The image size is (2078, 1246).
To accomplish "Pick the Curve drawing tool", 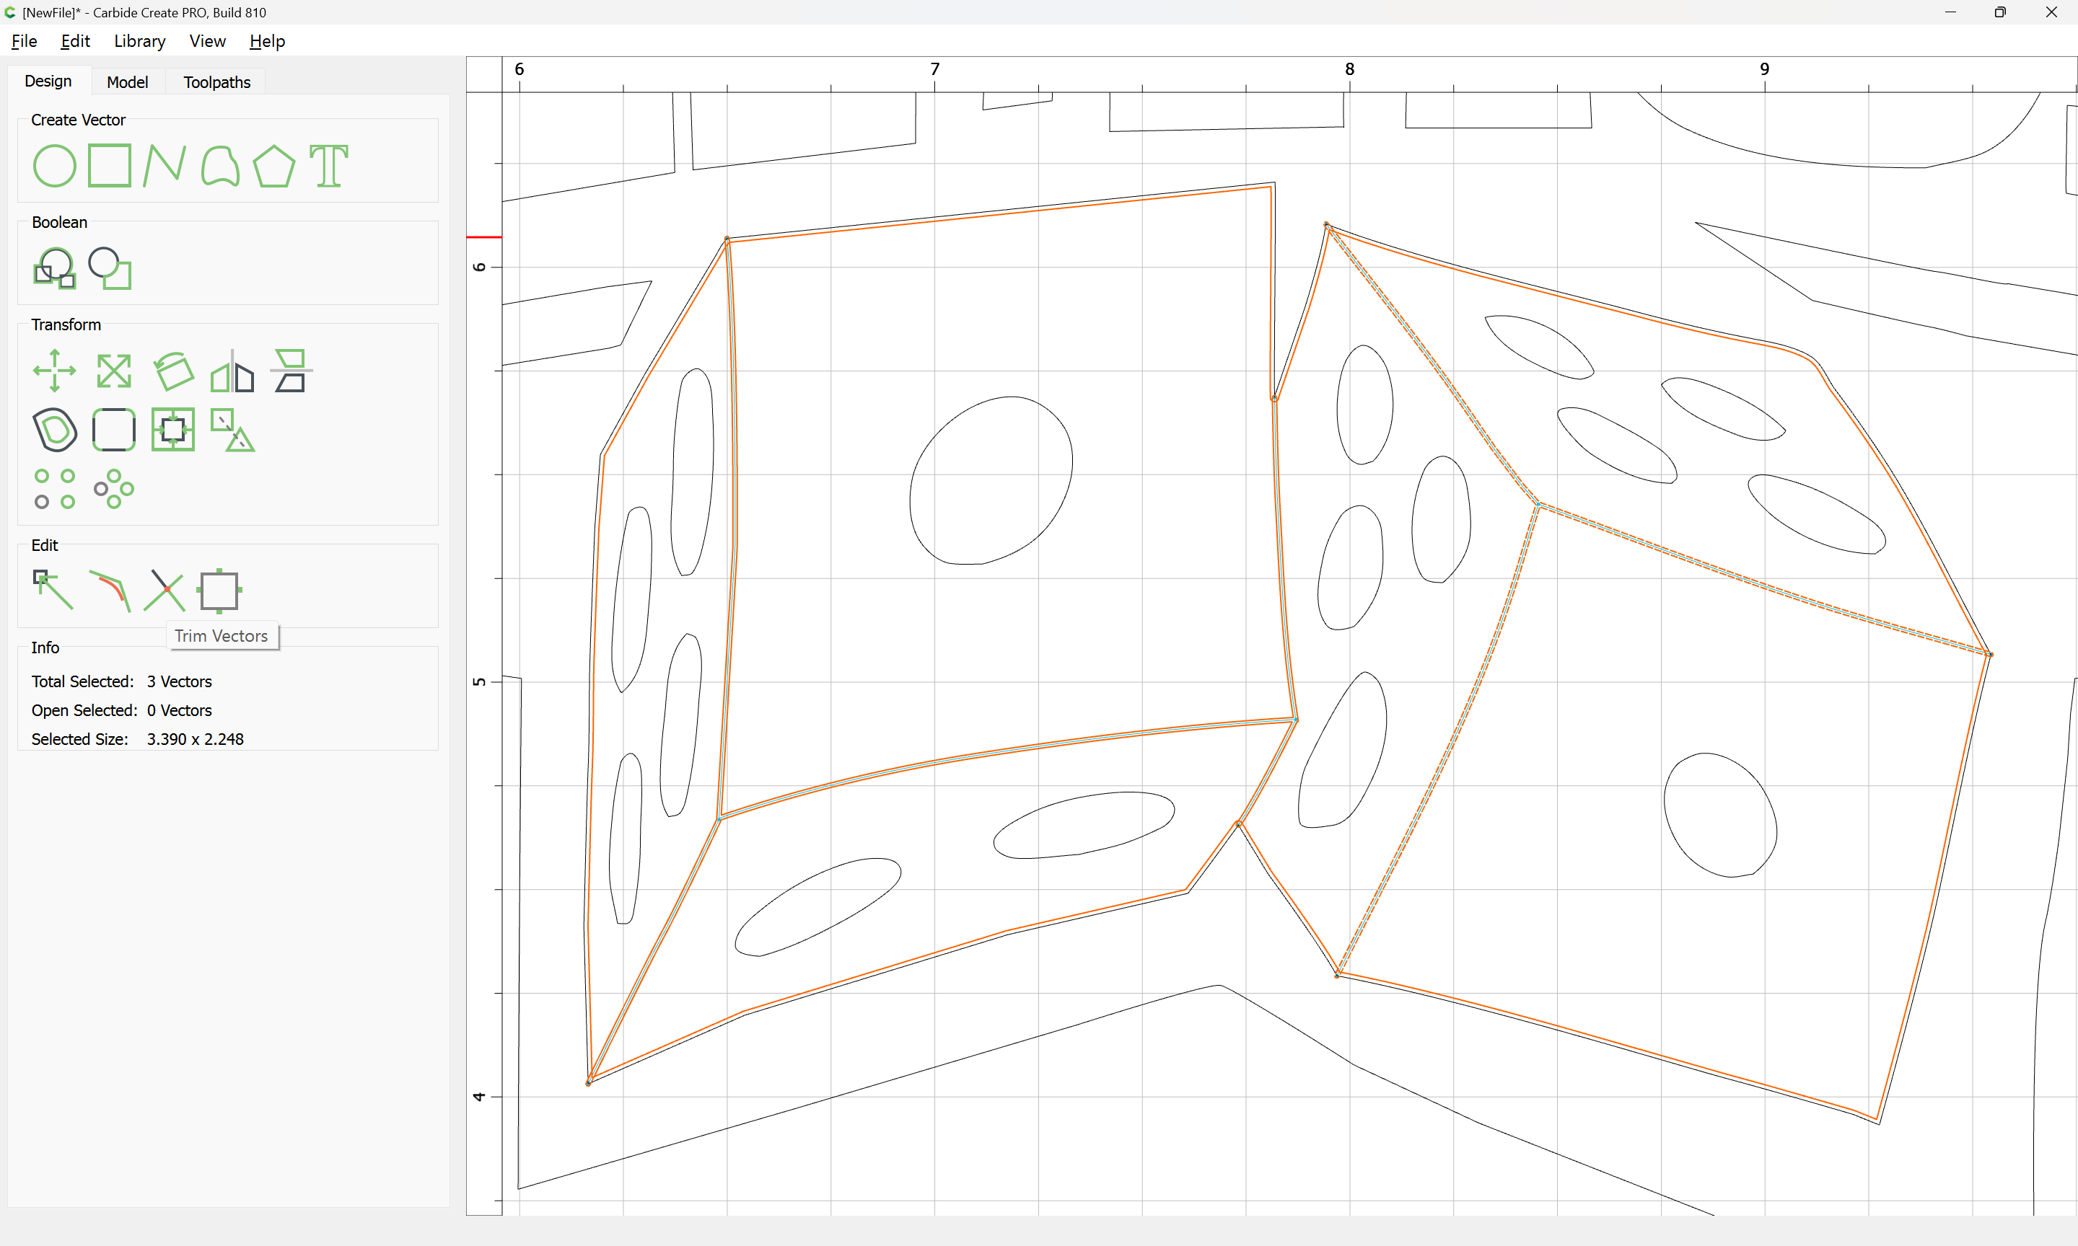I will [220, 165].
